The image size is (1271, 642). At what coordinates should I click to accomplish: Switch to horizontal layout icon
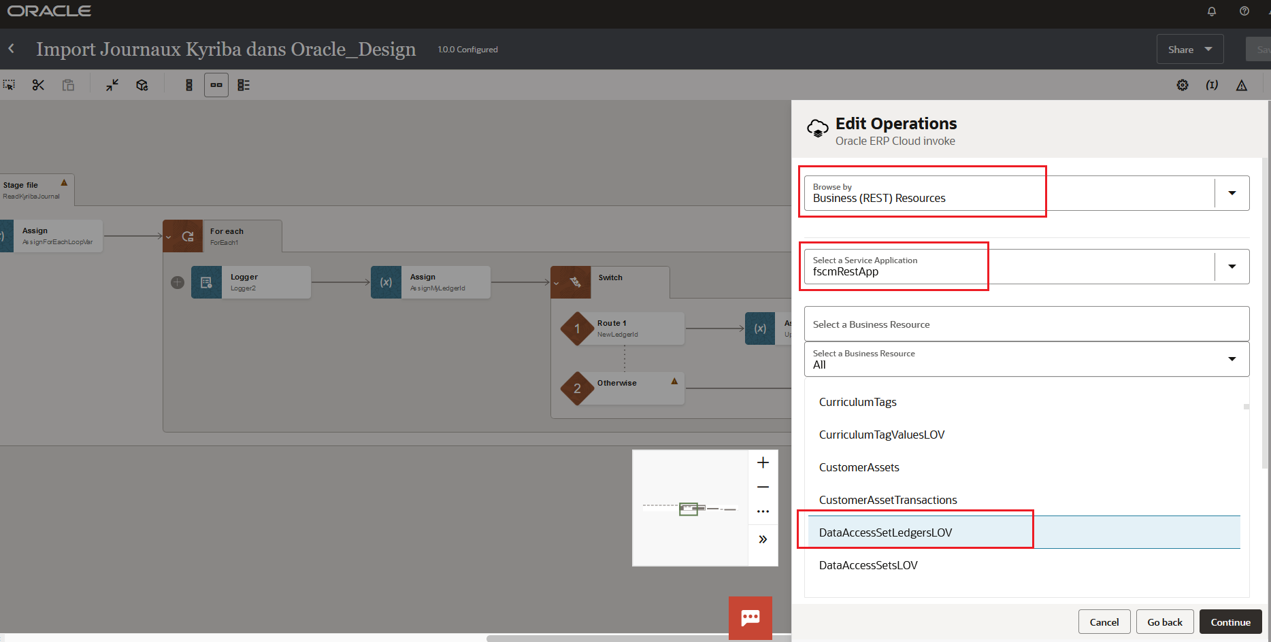pyautogui.click(x=216, y=85)
